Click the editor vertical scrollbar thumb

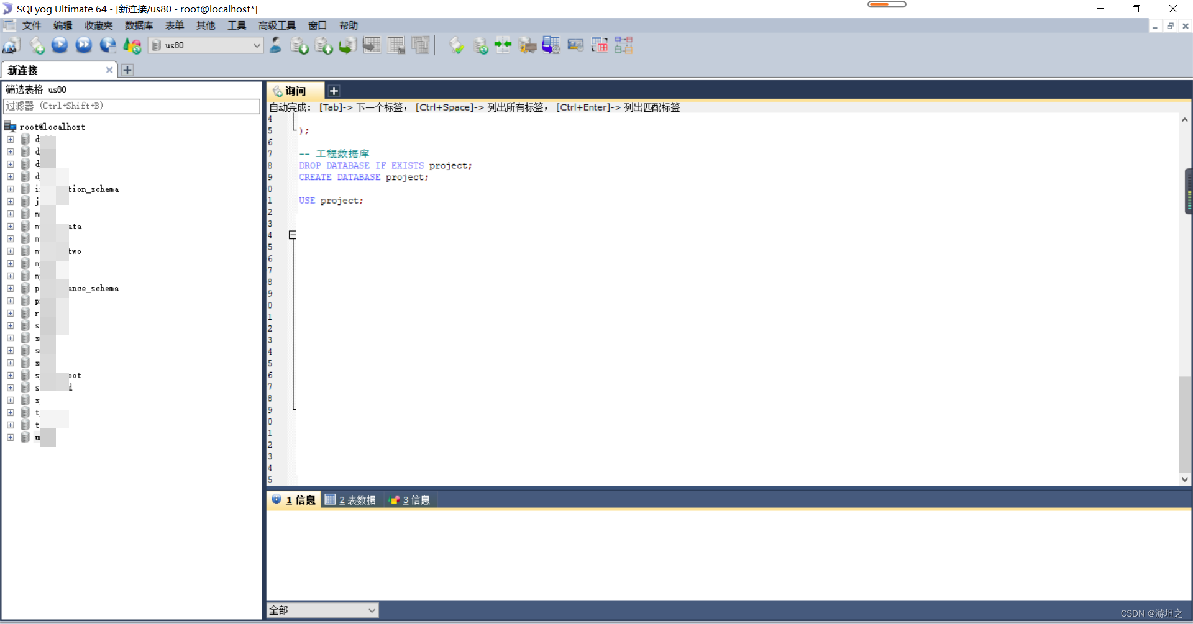pyautogui.click(x=1185, y=425)
